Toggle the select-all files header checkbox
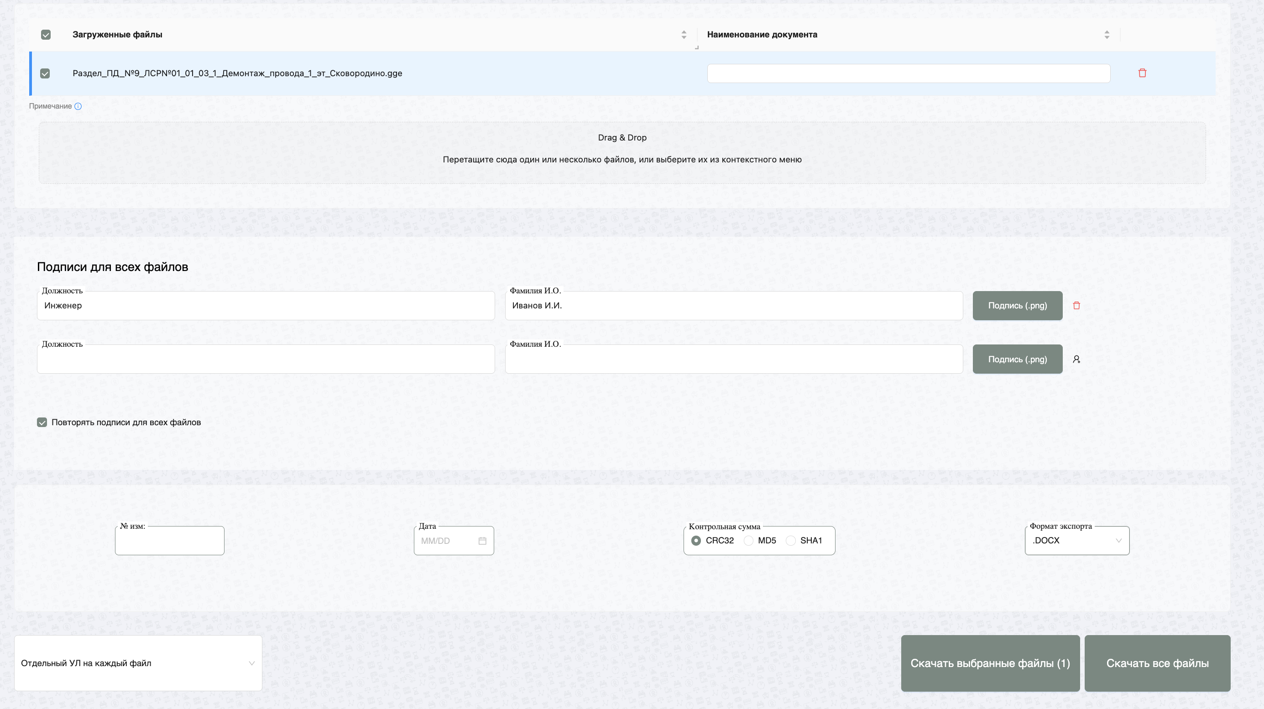Image resolution: width=1264 pixels, height=709 pixels. 46,34
